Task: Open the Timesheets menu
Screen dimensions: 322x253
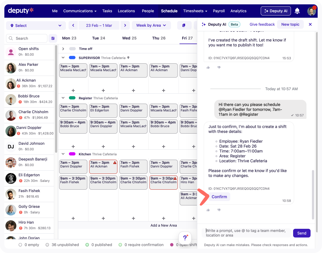Action: tap(195, 11)
